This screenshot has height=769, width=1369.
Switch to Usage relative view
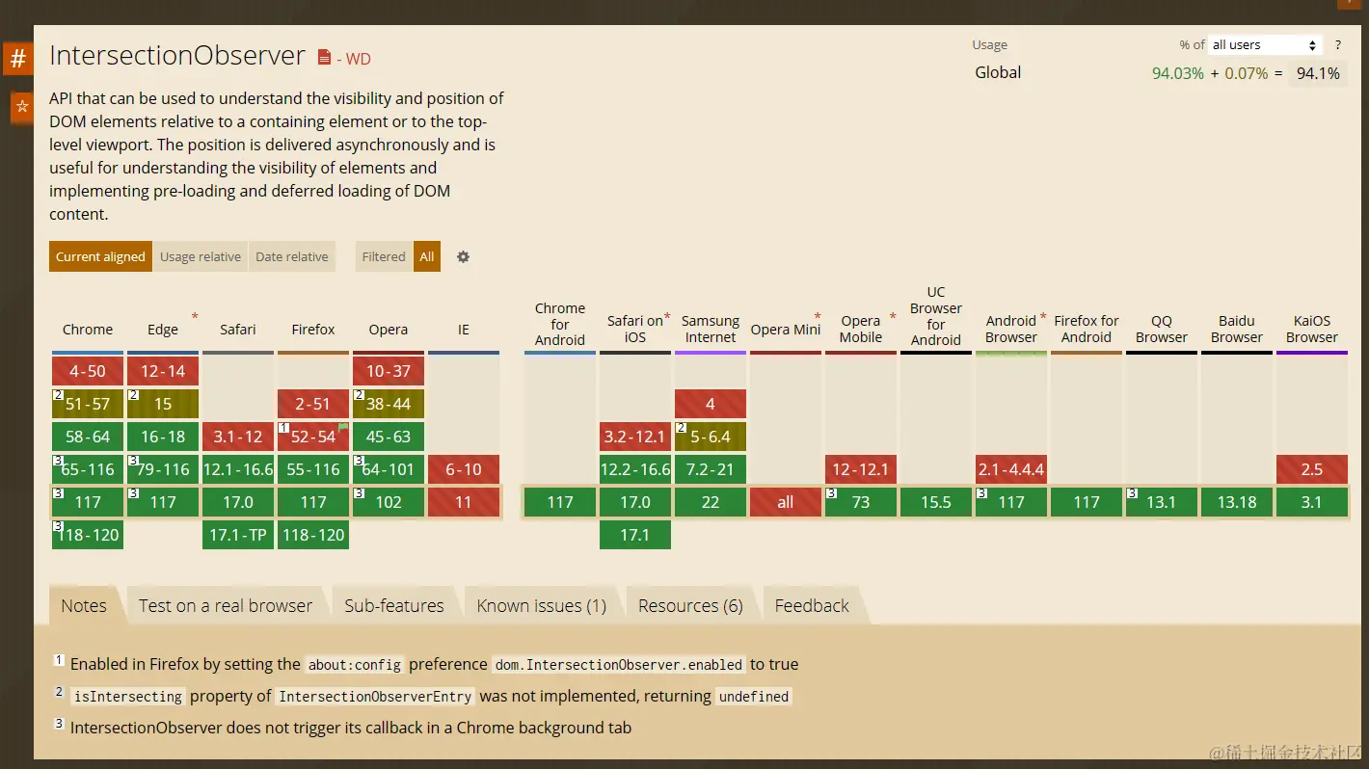tap(201, 256)
